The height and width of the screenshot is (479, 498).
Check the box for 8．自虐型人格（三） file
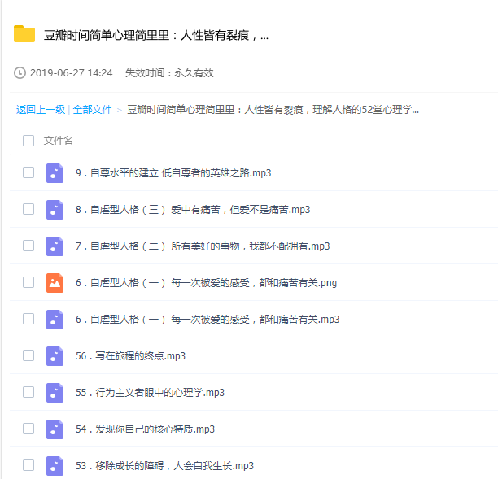[28, 209]
